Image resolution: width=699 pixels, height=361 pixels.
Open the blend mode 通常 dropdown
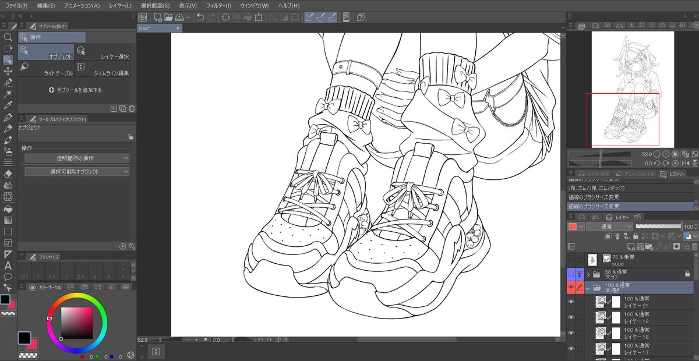click(x=609, y=226)
